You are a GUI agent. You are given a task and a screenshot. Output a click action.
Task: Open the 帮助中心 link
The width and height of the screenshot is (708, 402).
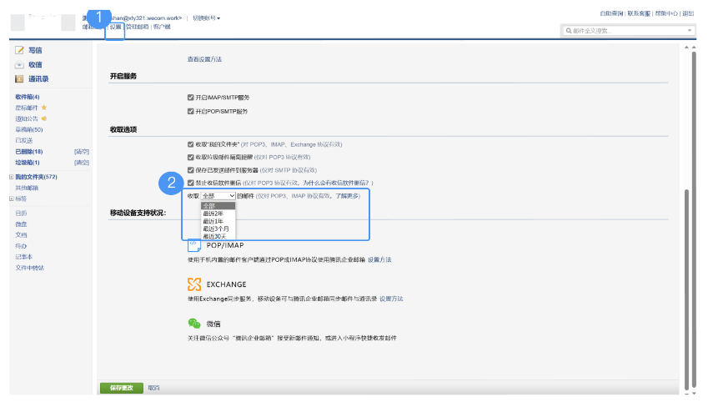pos(666,13)
